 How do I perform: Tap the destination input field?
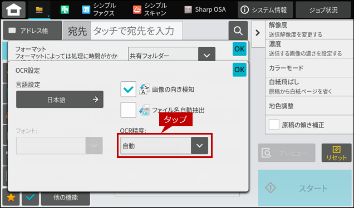pyautogui.click(x=136, y=31)
